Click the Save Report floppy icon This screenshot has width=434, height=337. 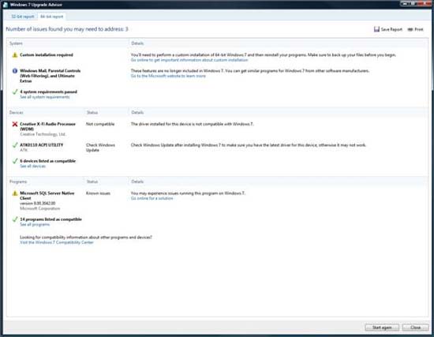[x=376, y=29]
